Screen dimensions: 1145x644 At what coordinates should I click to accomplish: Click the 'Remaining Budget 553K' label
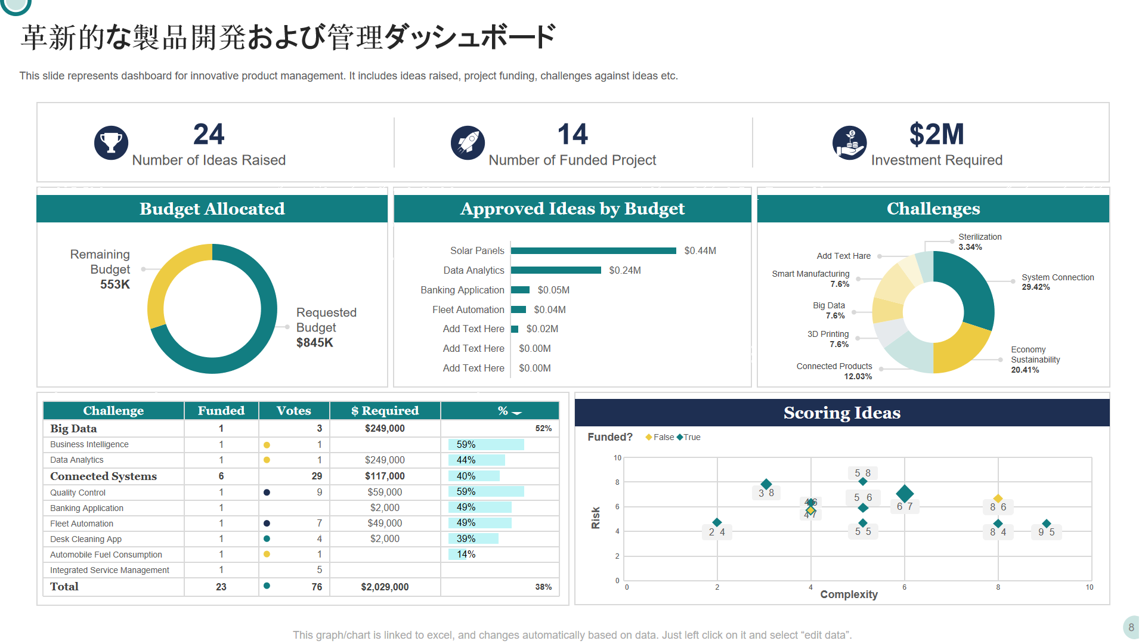100,269
